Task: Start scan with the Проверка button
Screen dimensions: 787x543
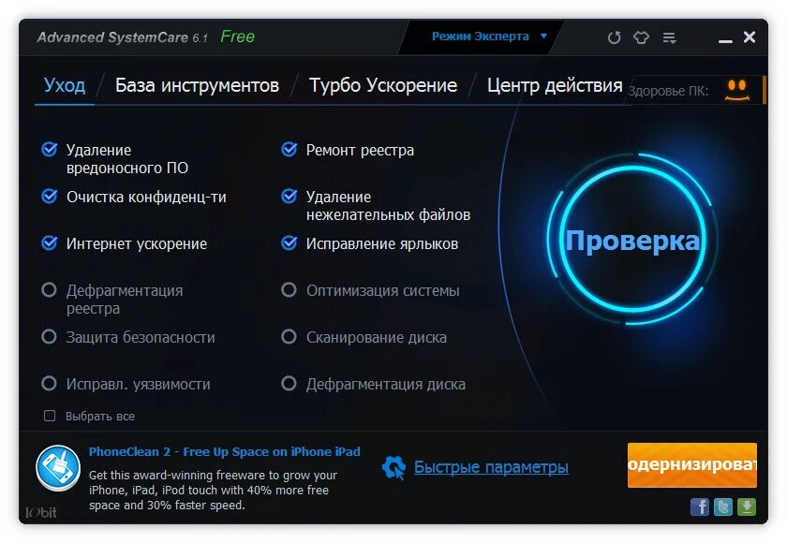Action: tap(632, 240)
